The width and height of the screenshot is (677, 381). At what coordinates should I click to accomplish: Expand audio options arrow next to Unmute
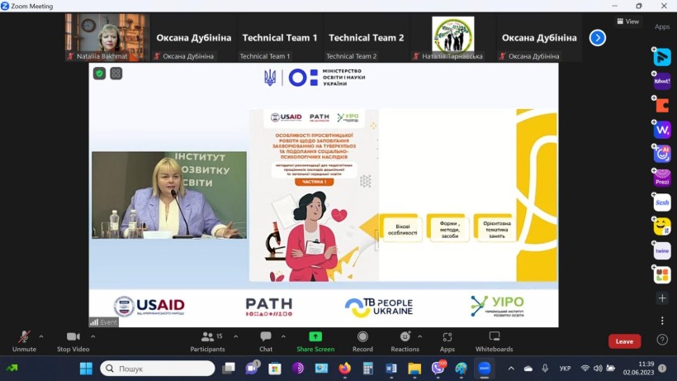[41, 336]
